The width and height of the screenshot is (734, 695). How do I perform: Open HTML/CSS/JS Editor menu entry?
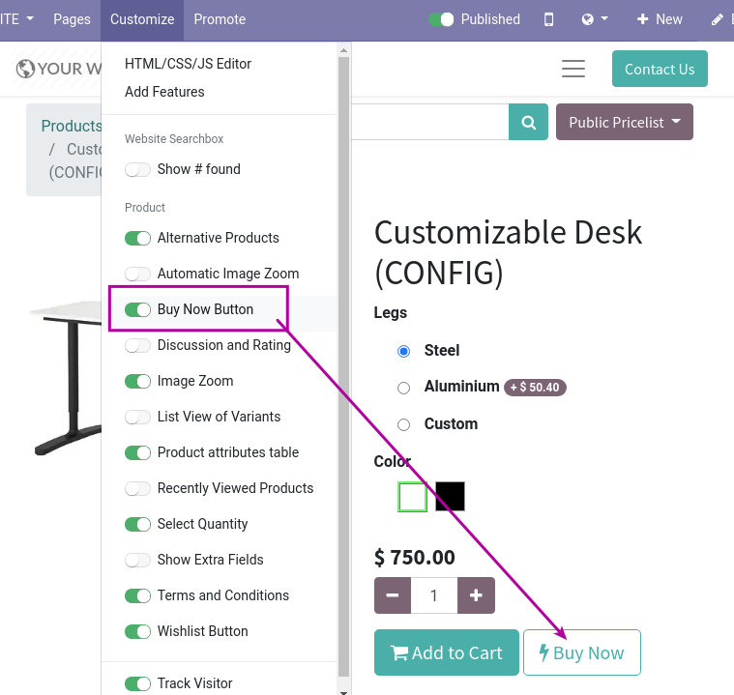pyautogui.click(x=189, y=64)
